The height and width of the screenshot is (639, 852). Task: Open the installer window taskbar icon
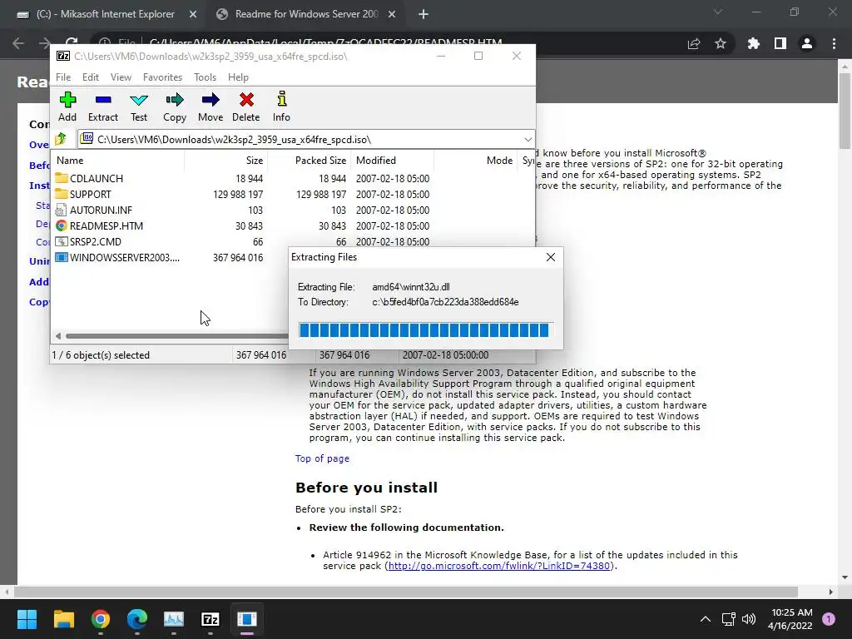pos(246,619)
